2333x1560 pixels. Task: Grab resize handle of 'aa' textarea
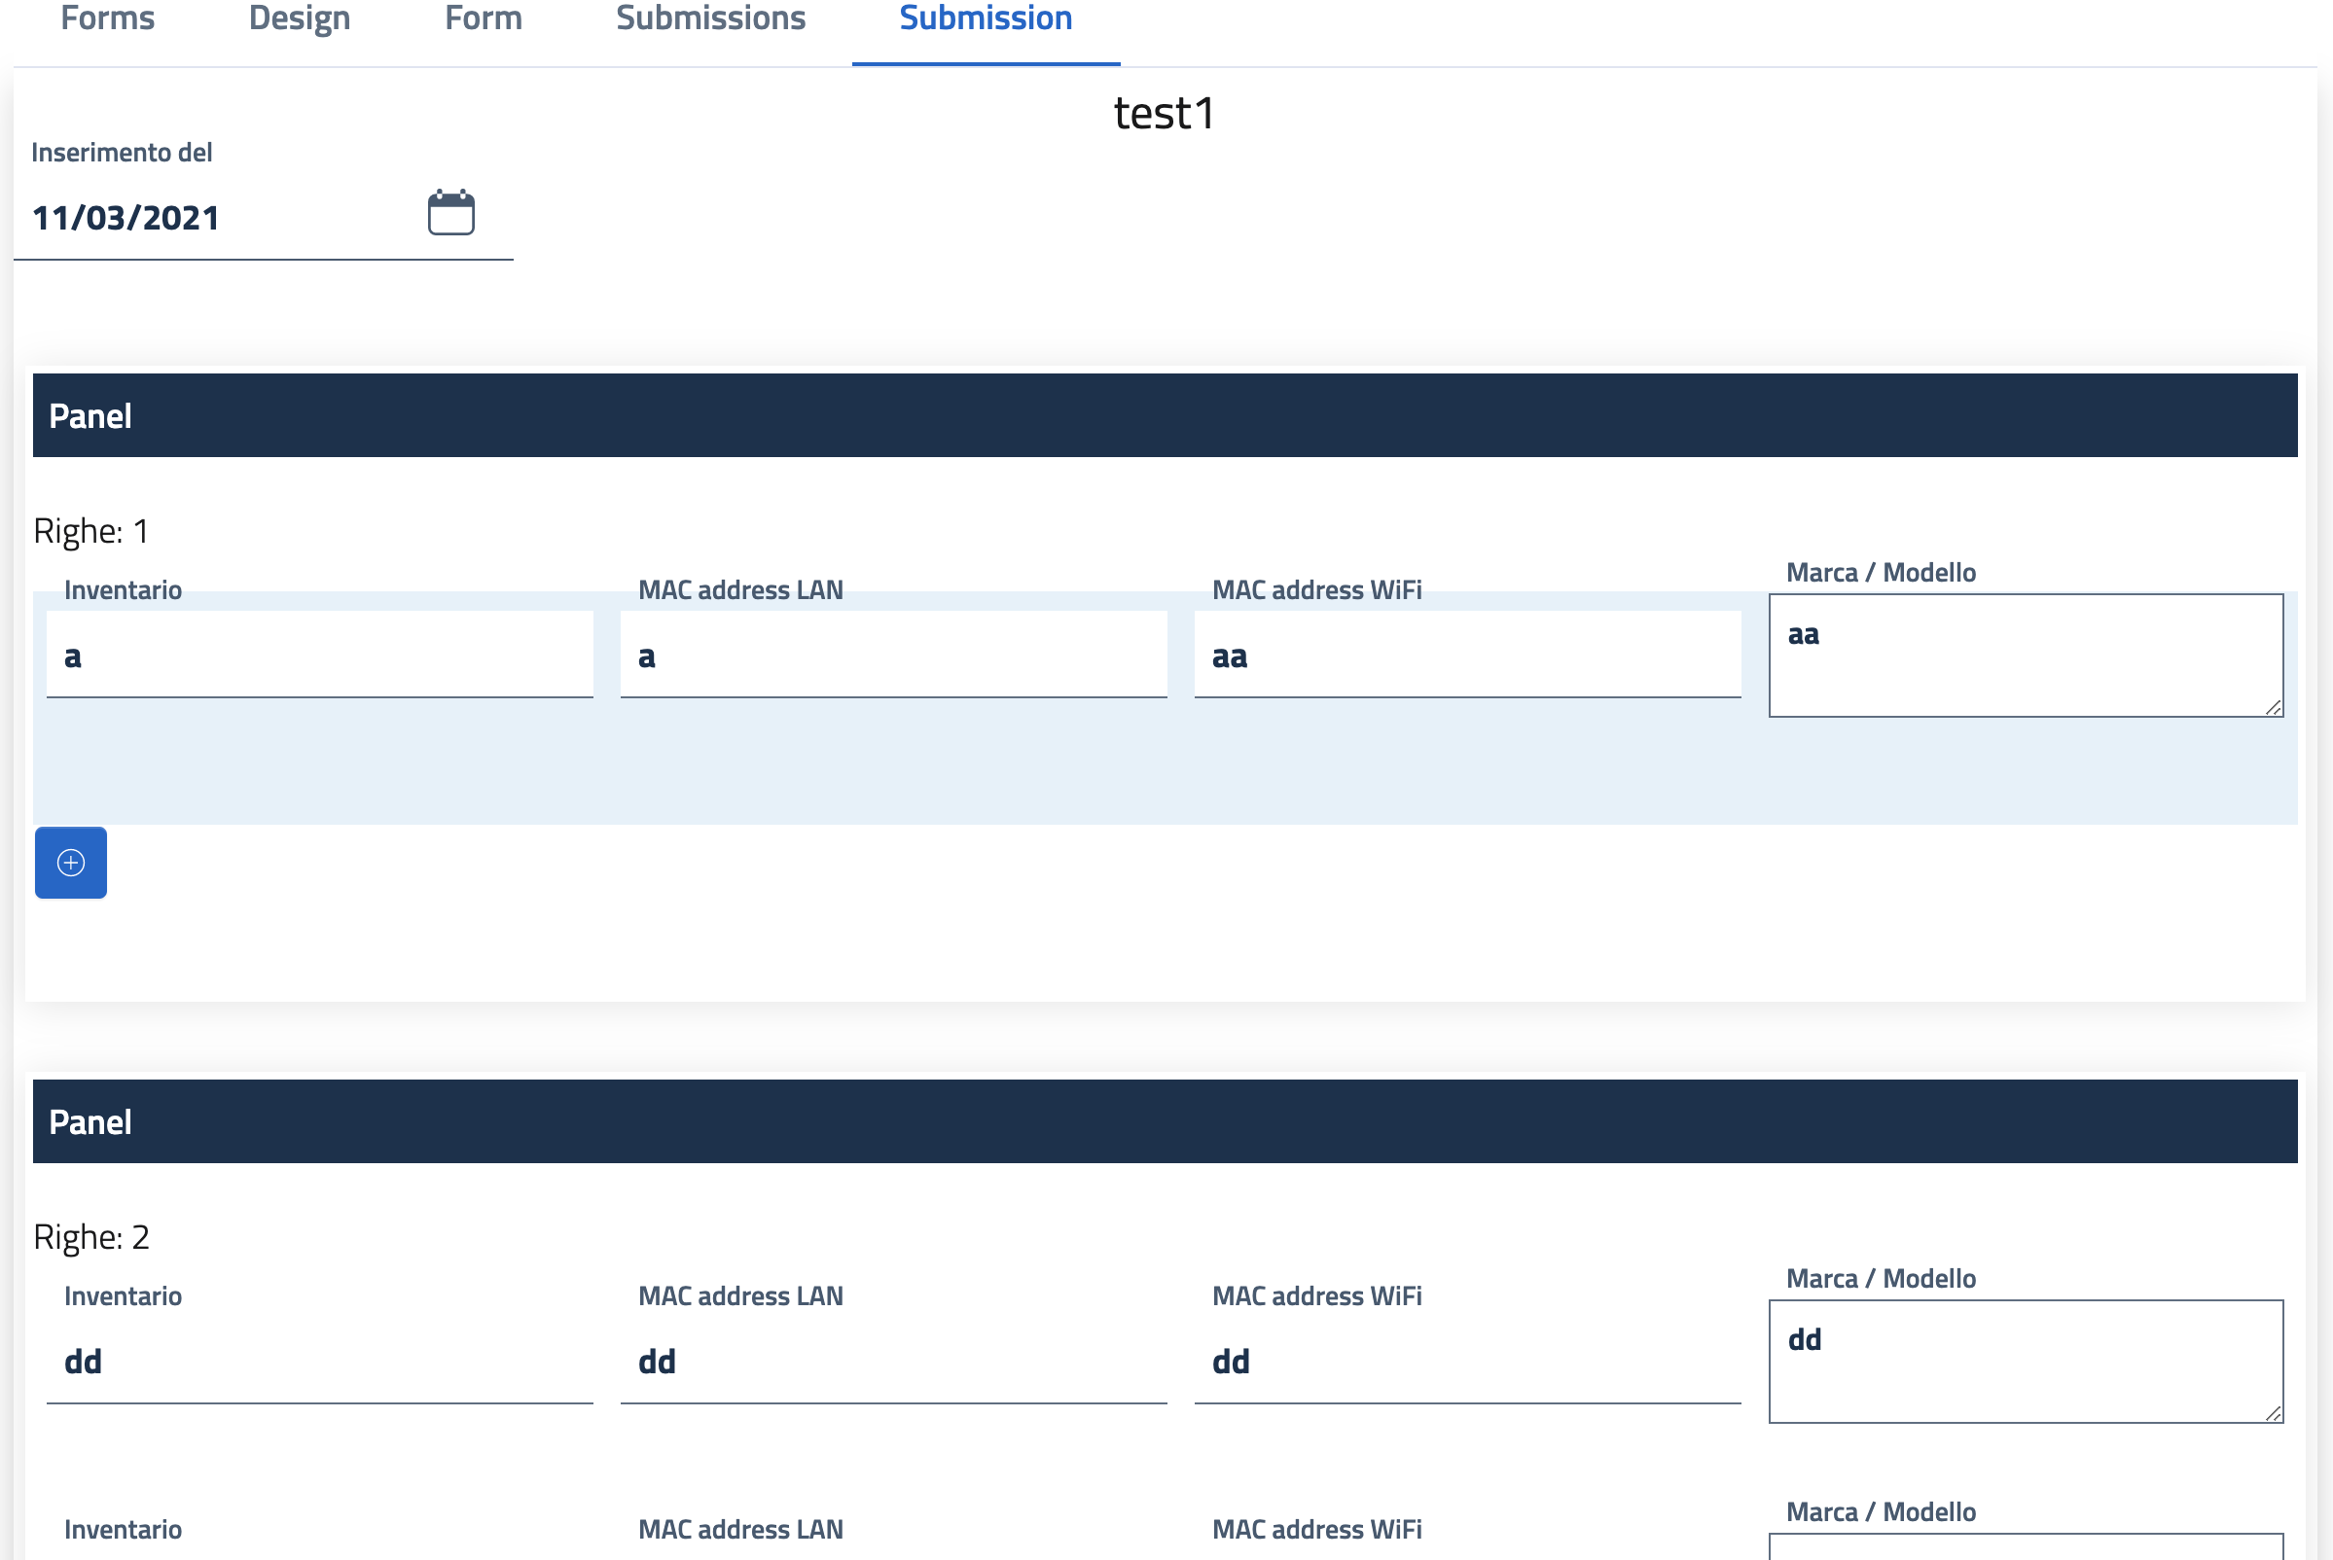click(x=2274, y=707)
